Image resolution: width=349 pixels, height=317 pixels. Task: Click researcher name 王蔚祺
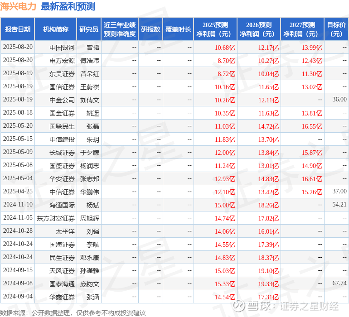tap(90, 87)
